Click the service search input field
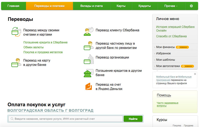199x127 pixels. (65, 119)
